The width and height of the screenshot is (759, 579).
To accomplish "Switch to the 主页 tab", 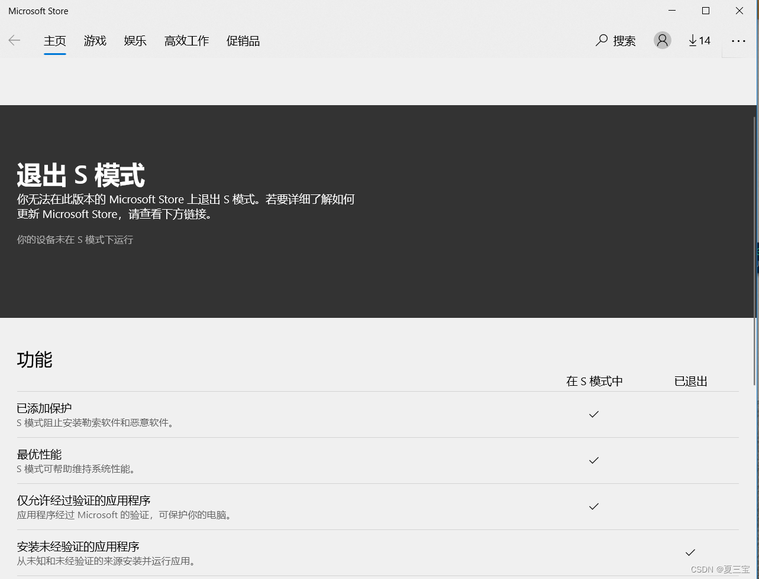I will pos(55,41).
